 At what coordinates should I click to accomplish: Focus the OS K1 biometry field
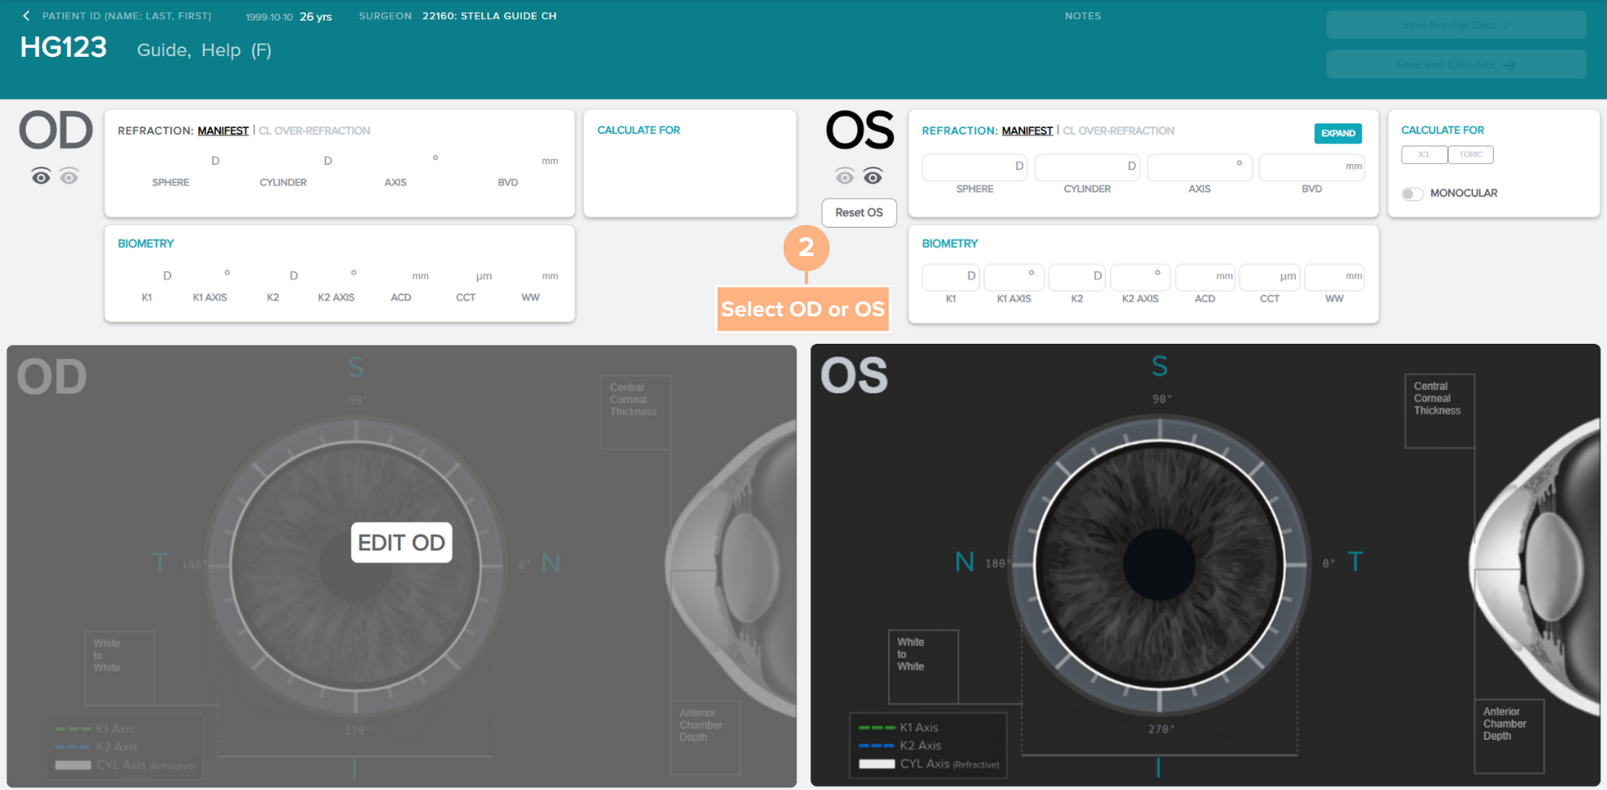tap(950, 277)
